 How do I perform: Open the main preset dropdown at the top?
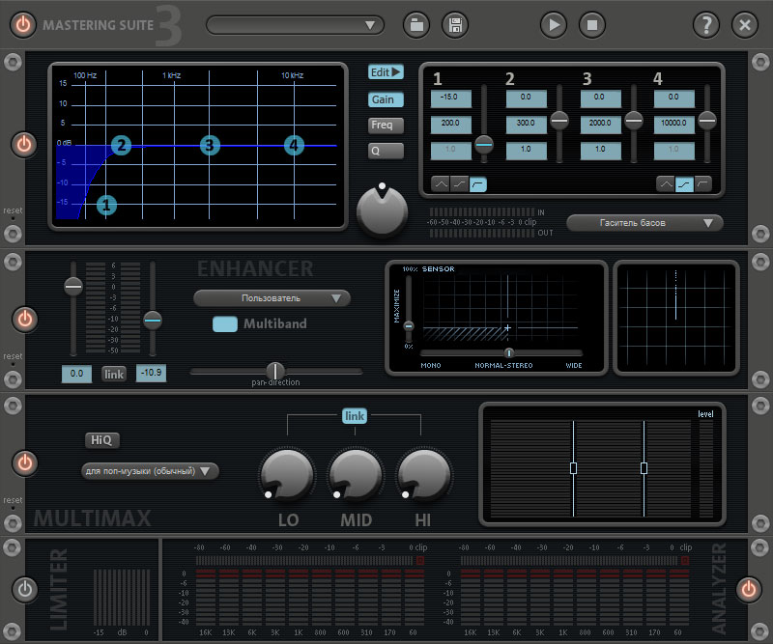[x=295, y=25]
